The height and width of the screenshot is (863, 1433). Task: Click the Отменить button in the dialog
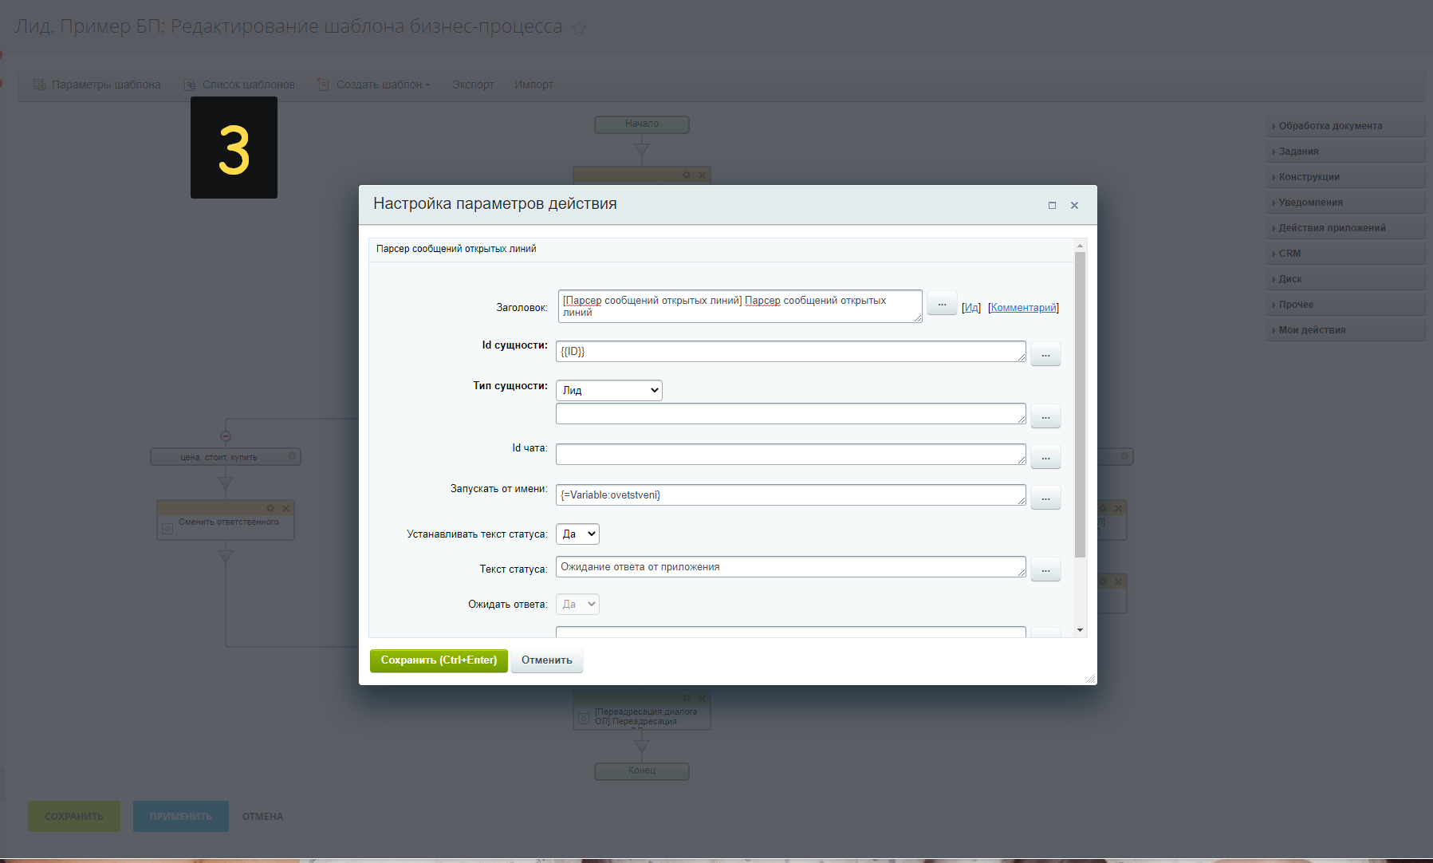click(547, 660)
